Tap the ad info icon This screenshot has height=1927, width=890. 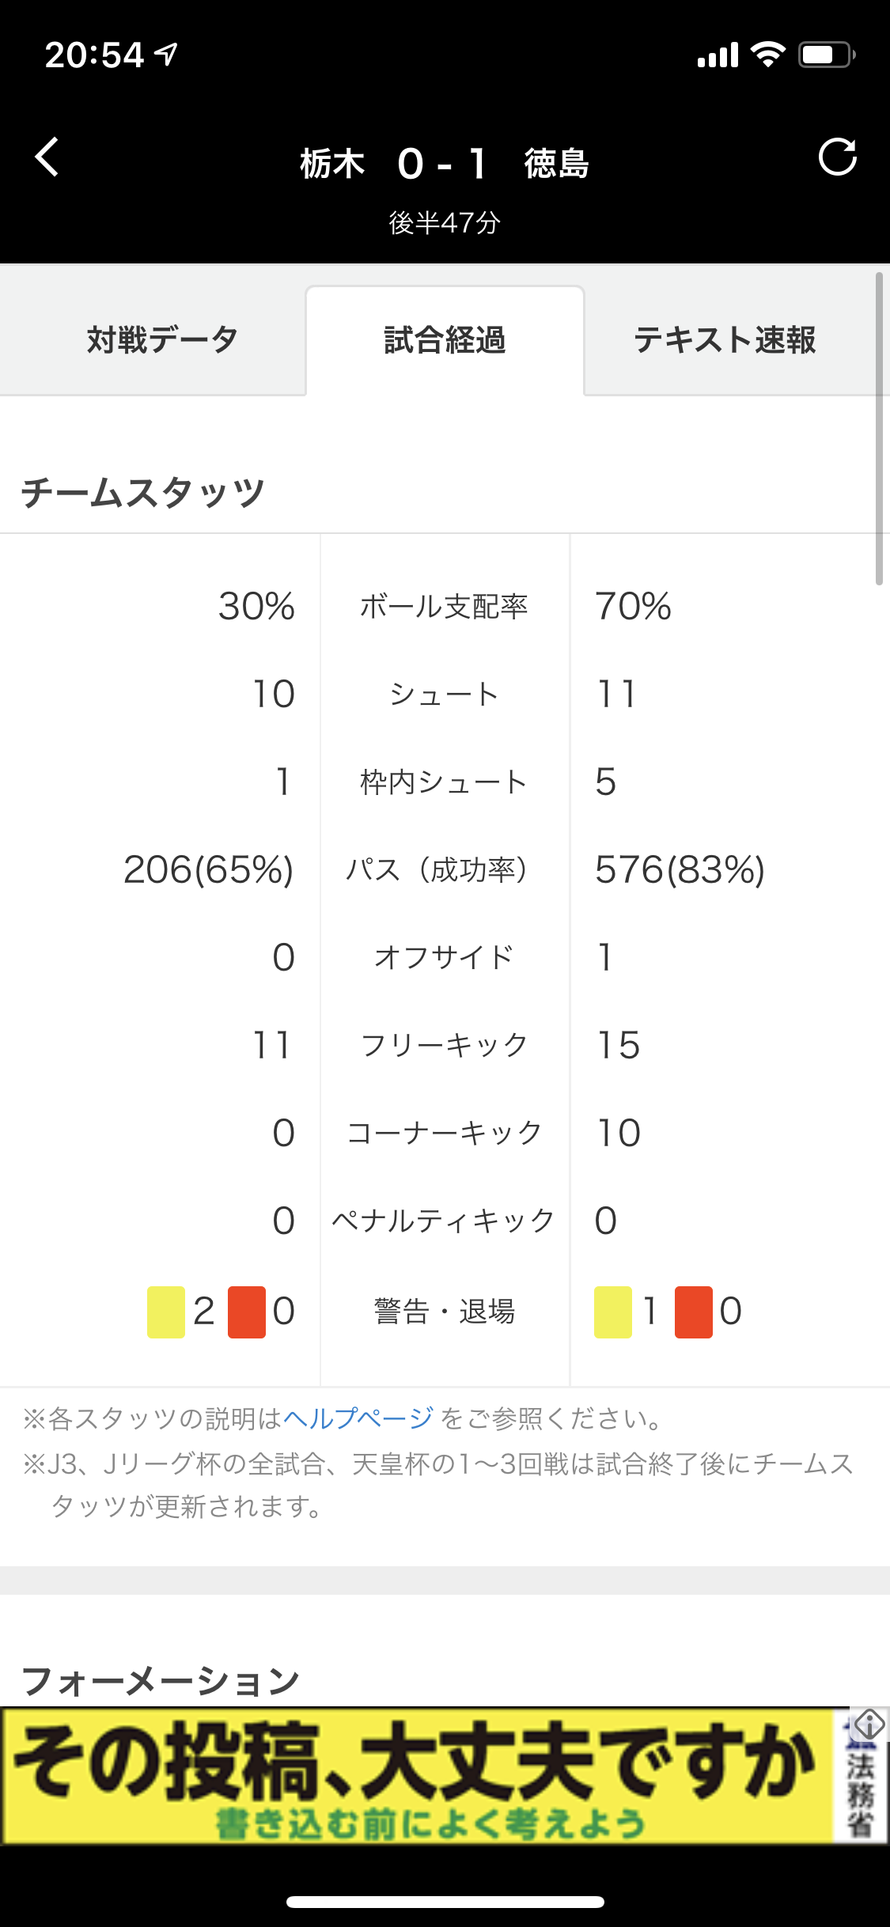click(869, 1724)
